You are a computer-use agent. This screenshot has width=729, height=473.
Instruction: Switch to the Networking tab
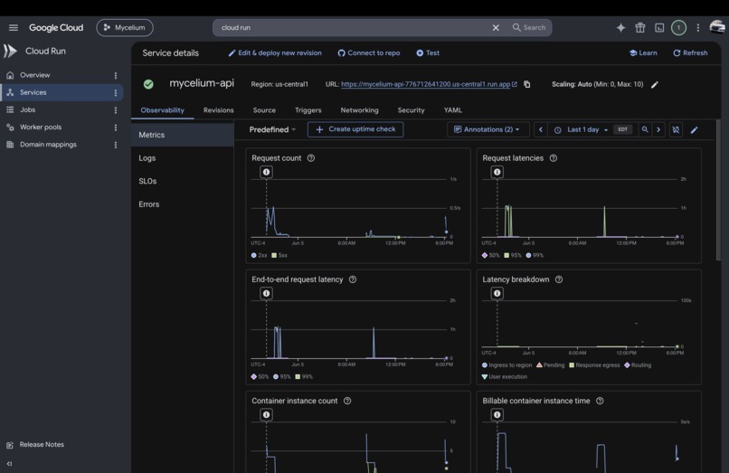pos(359,110)
